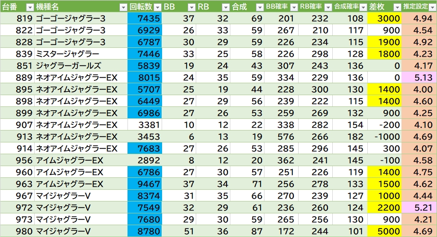Click the -1000 差枚 cell
This screenshot has width=437, height=237.
click(384, 137)
